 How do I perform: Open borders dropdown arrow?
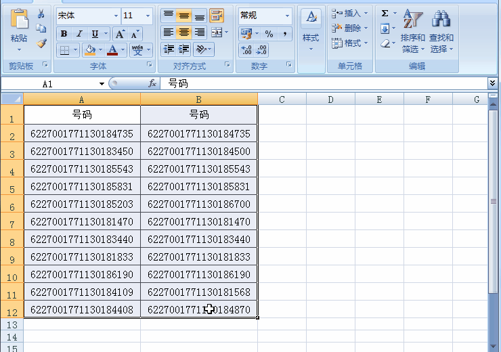click(x=76, y=50)
